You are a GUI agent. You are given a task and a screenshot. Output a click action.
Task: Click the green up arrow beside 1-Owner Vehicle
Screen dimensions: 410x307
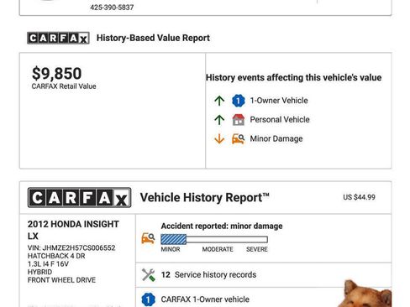[219, 101]
